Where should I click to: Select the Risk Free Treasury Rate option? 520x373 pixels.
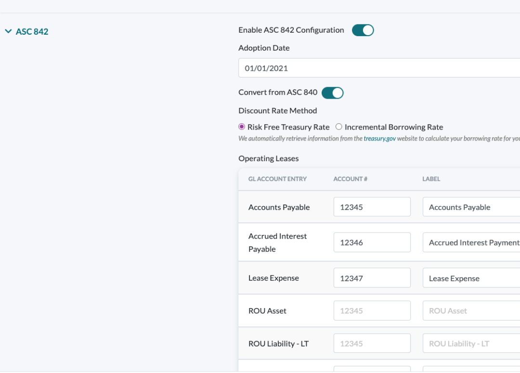[x=242, y=127]
